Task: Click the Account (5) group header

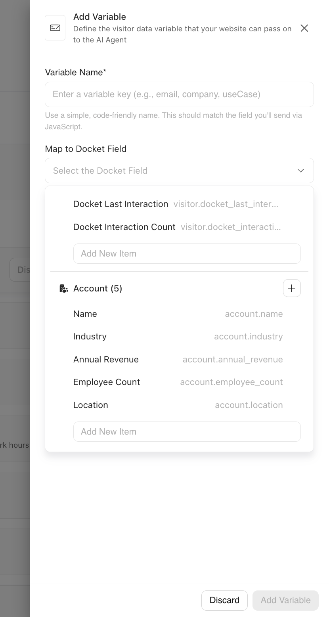Action: click(98, 288)
